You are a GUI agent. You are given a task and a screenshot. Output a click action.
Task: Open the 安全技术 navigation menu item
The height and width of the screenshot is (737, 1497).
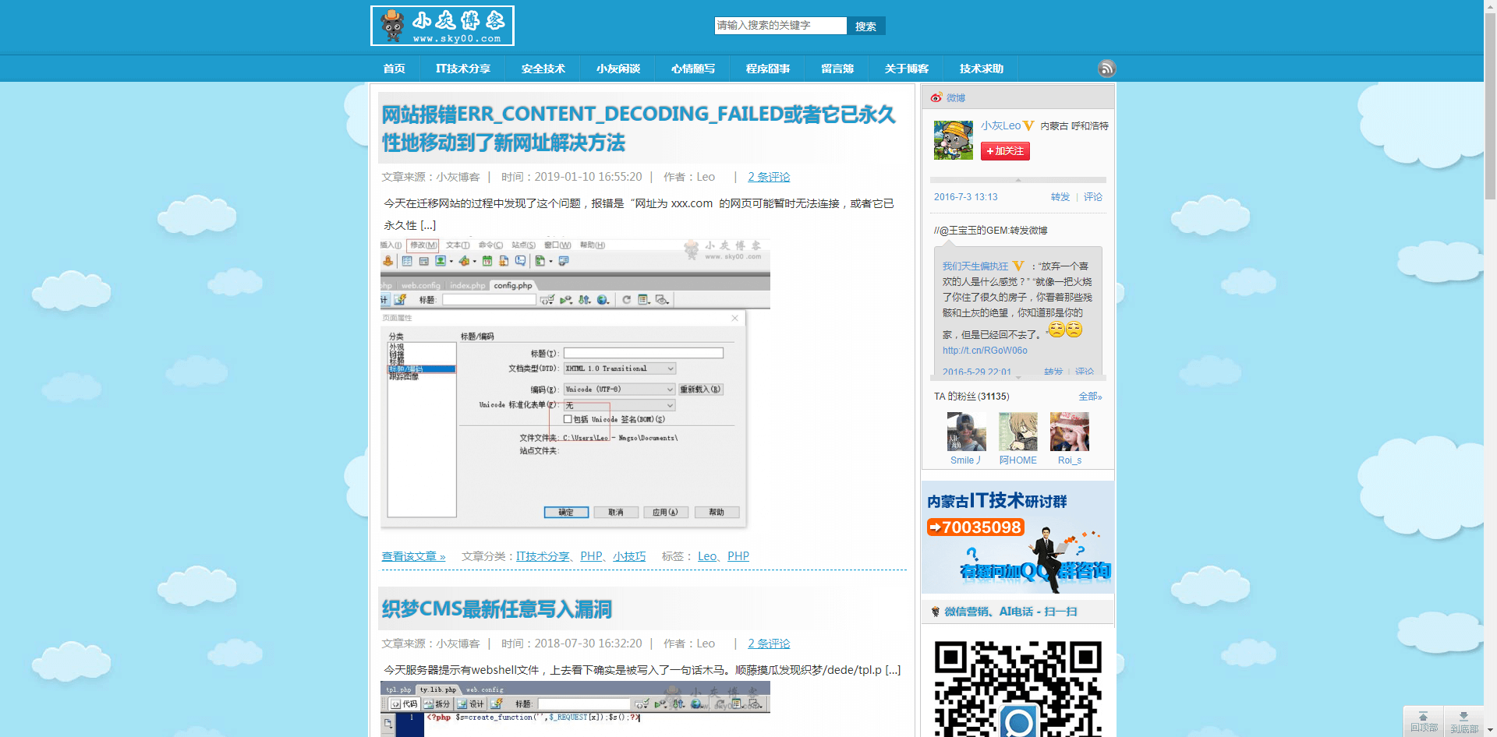pos(543,69)
